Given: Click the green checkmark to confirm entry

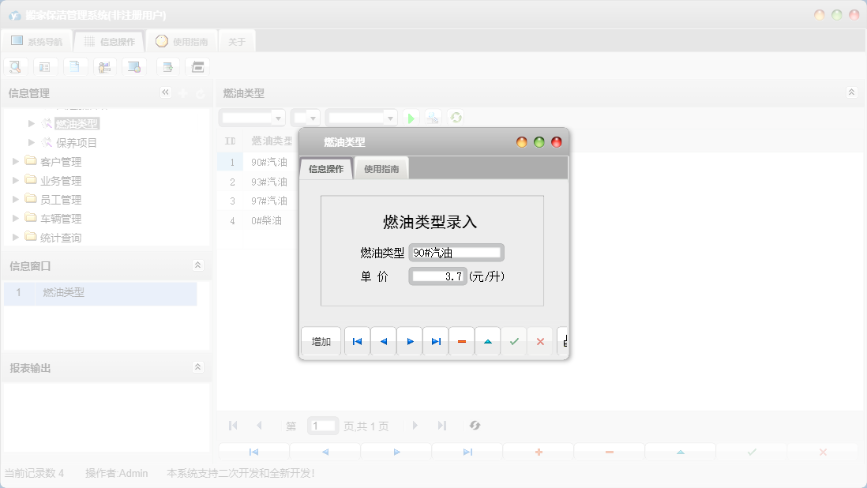Looking at the screenshot, I should tap(514, 341).
